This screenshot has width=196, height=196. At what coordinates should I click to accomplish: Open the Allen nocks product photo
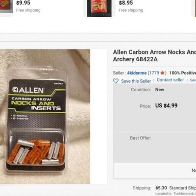click(45, 117)
